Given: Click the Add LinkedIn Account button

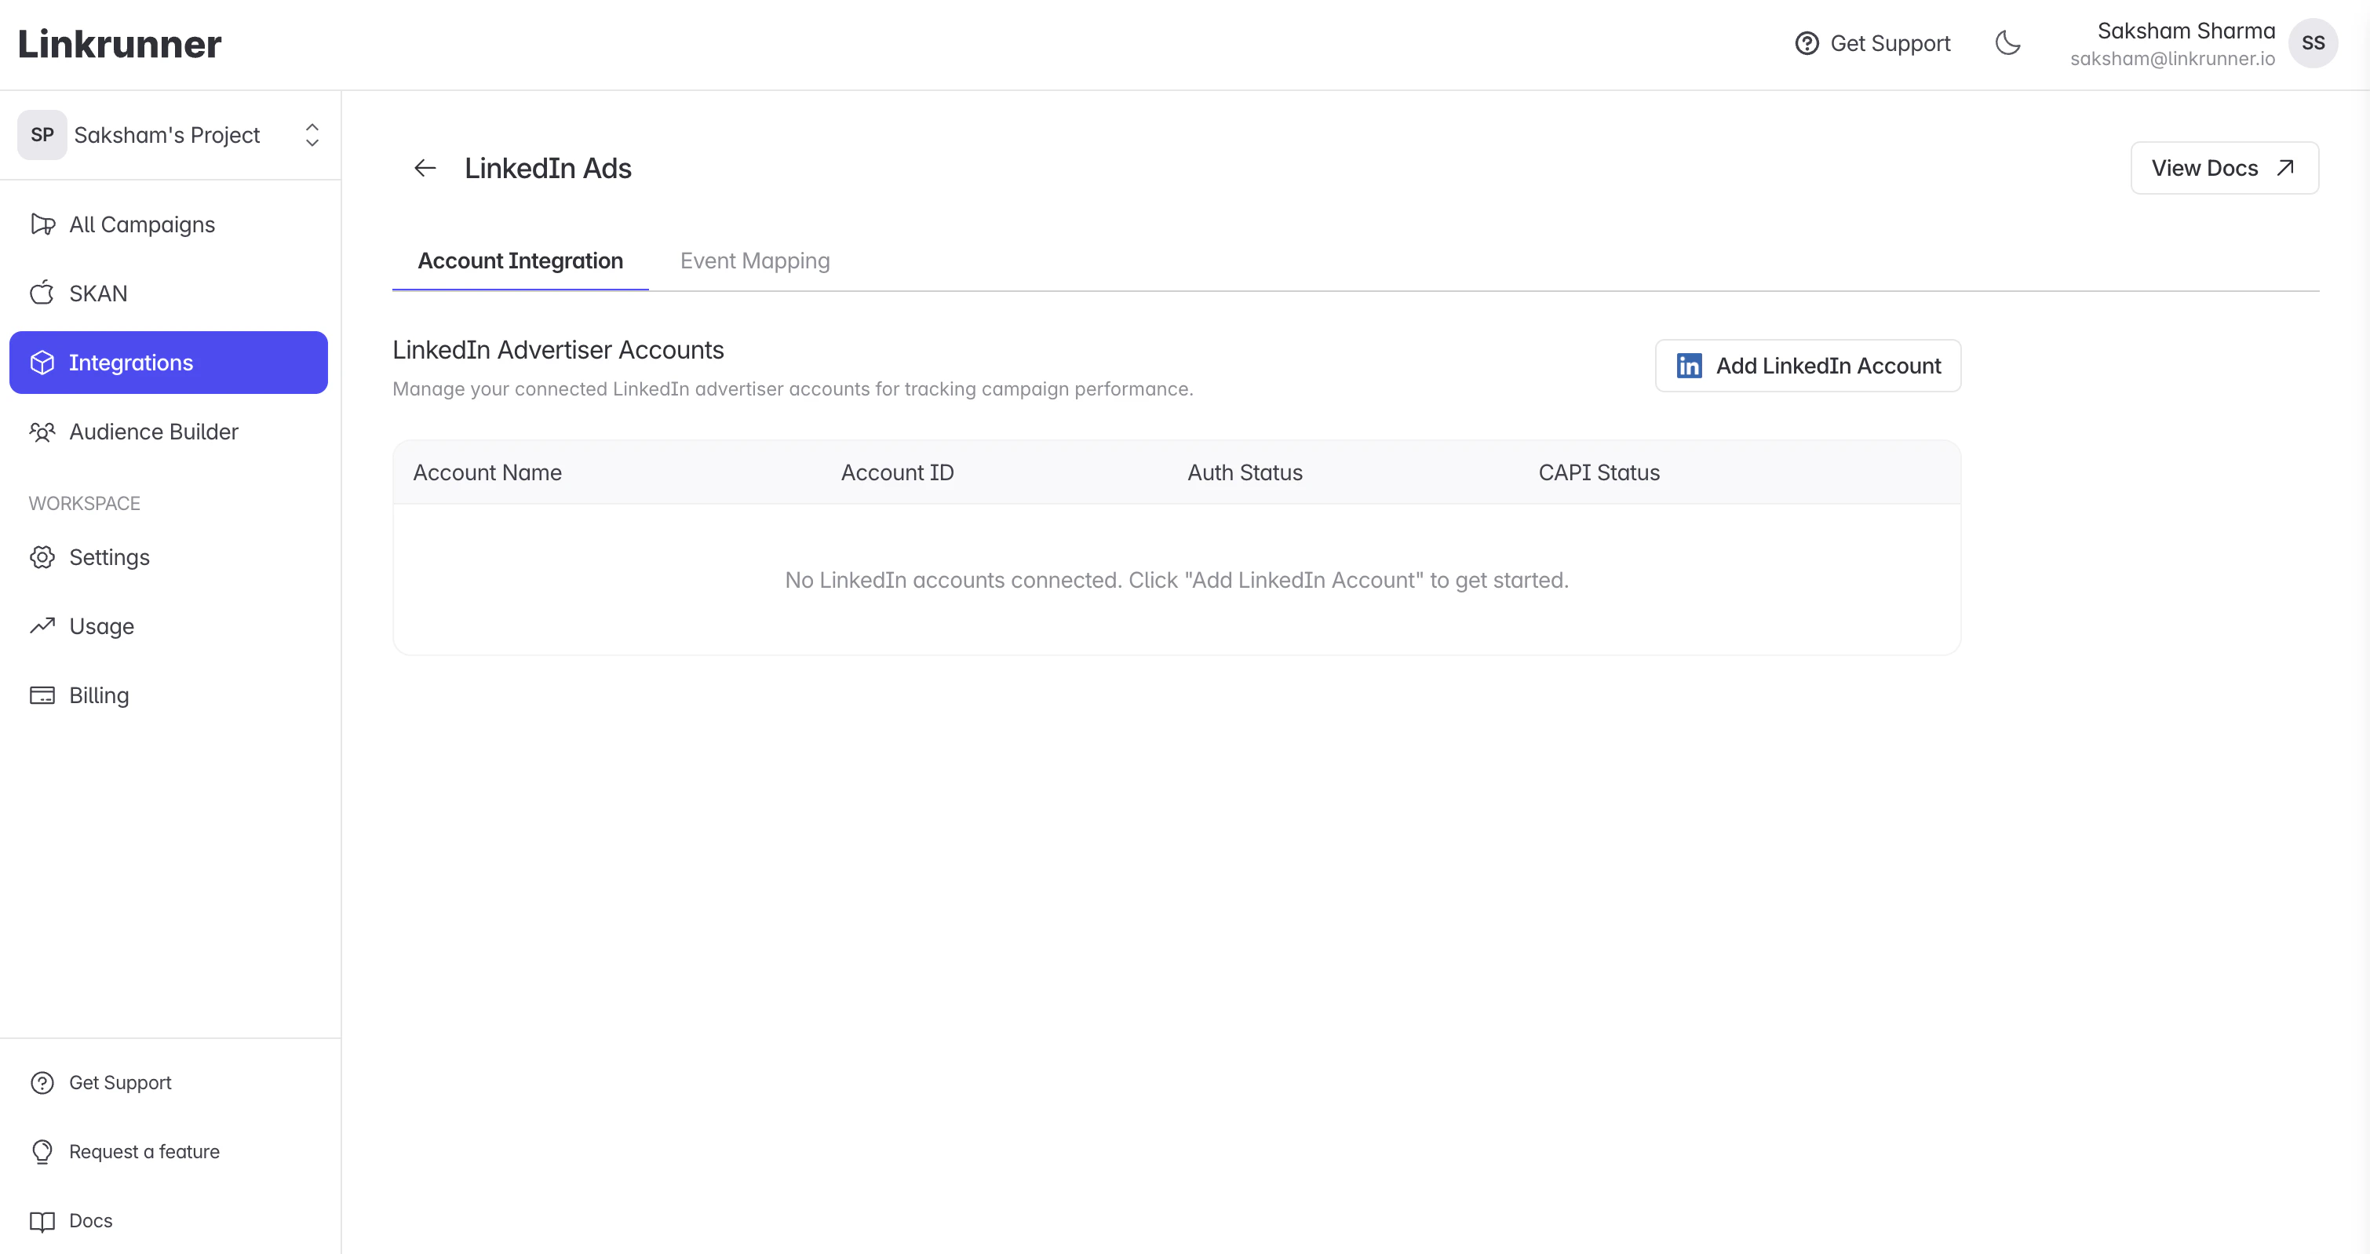Looking at the screenshot, I should 1807,365.
